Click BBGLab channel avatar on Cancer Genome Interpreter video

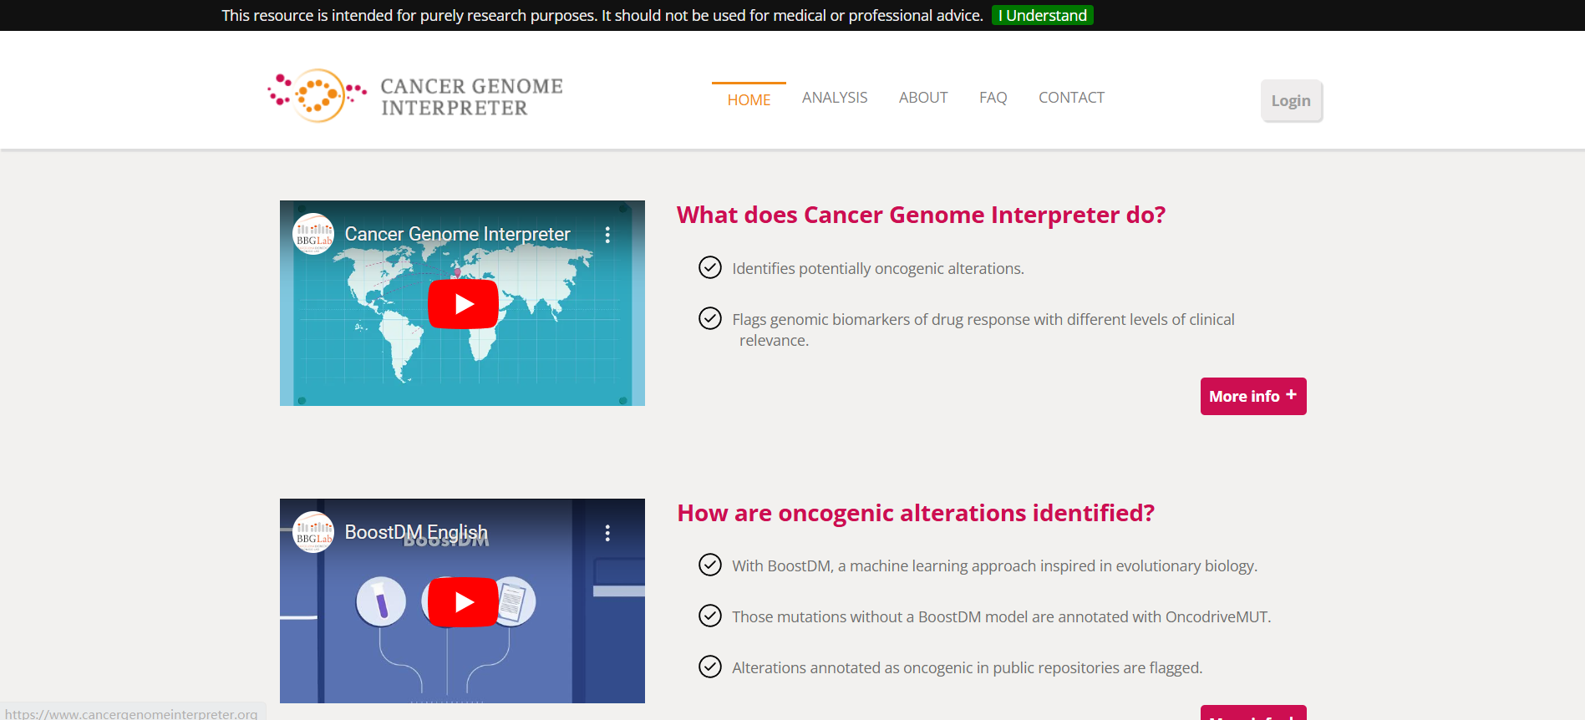click(x=313, y=234)
